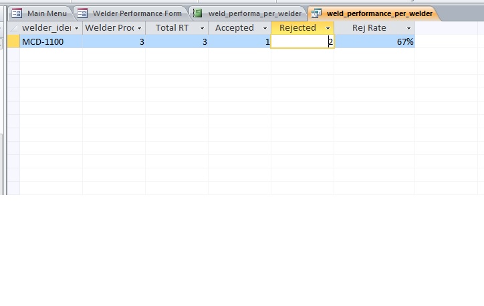Click the Accepted value 1 cell
484x306 pixels.
coord(239,41)
